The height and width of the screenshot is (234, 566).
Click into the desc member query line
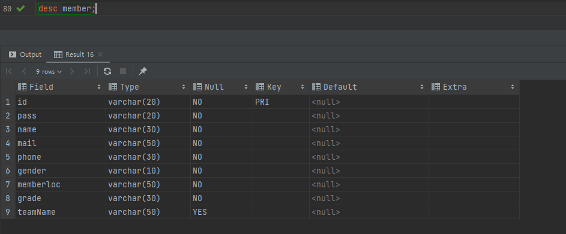click(67, 8)
